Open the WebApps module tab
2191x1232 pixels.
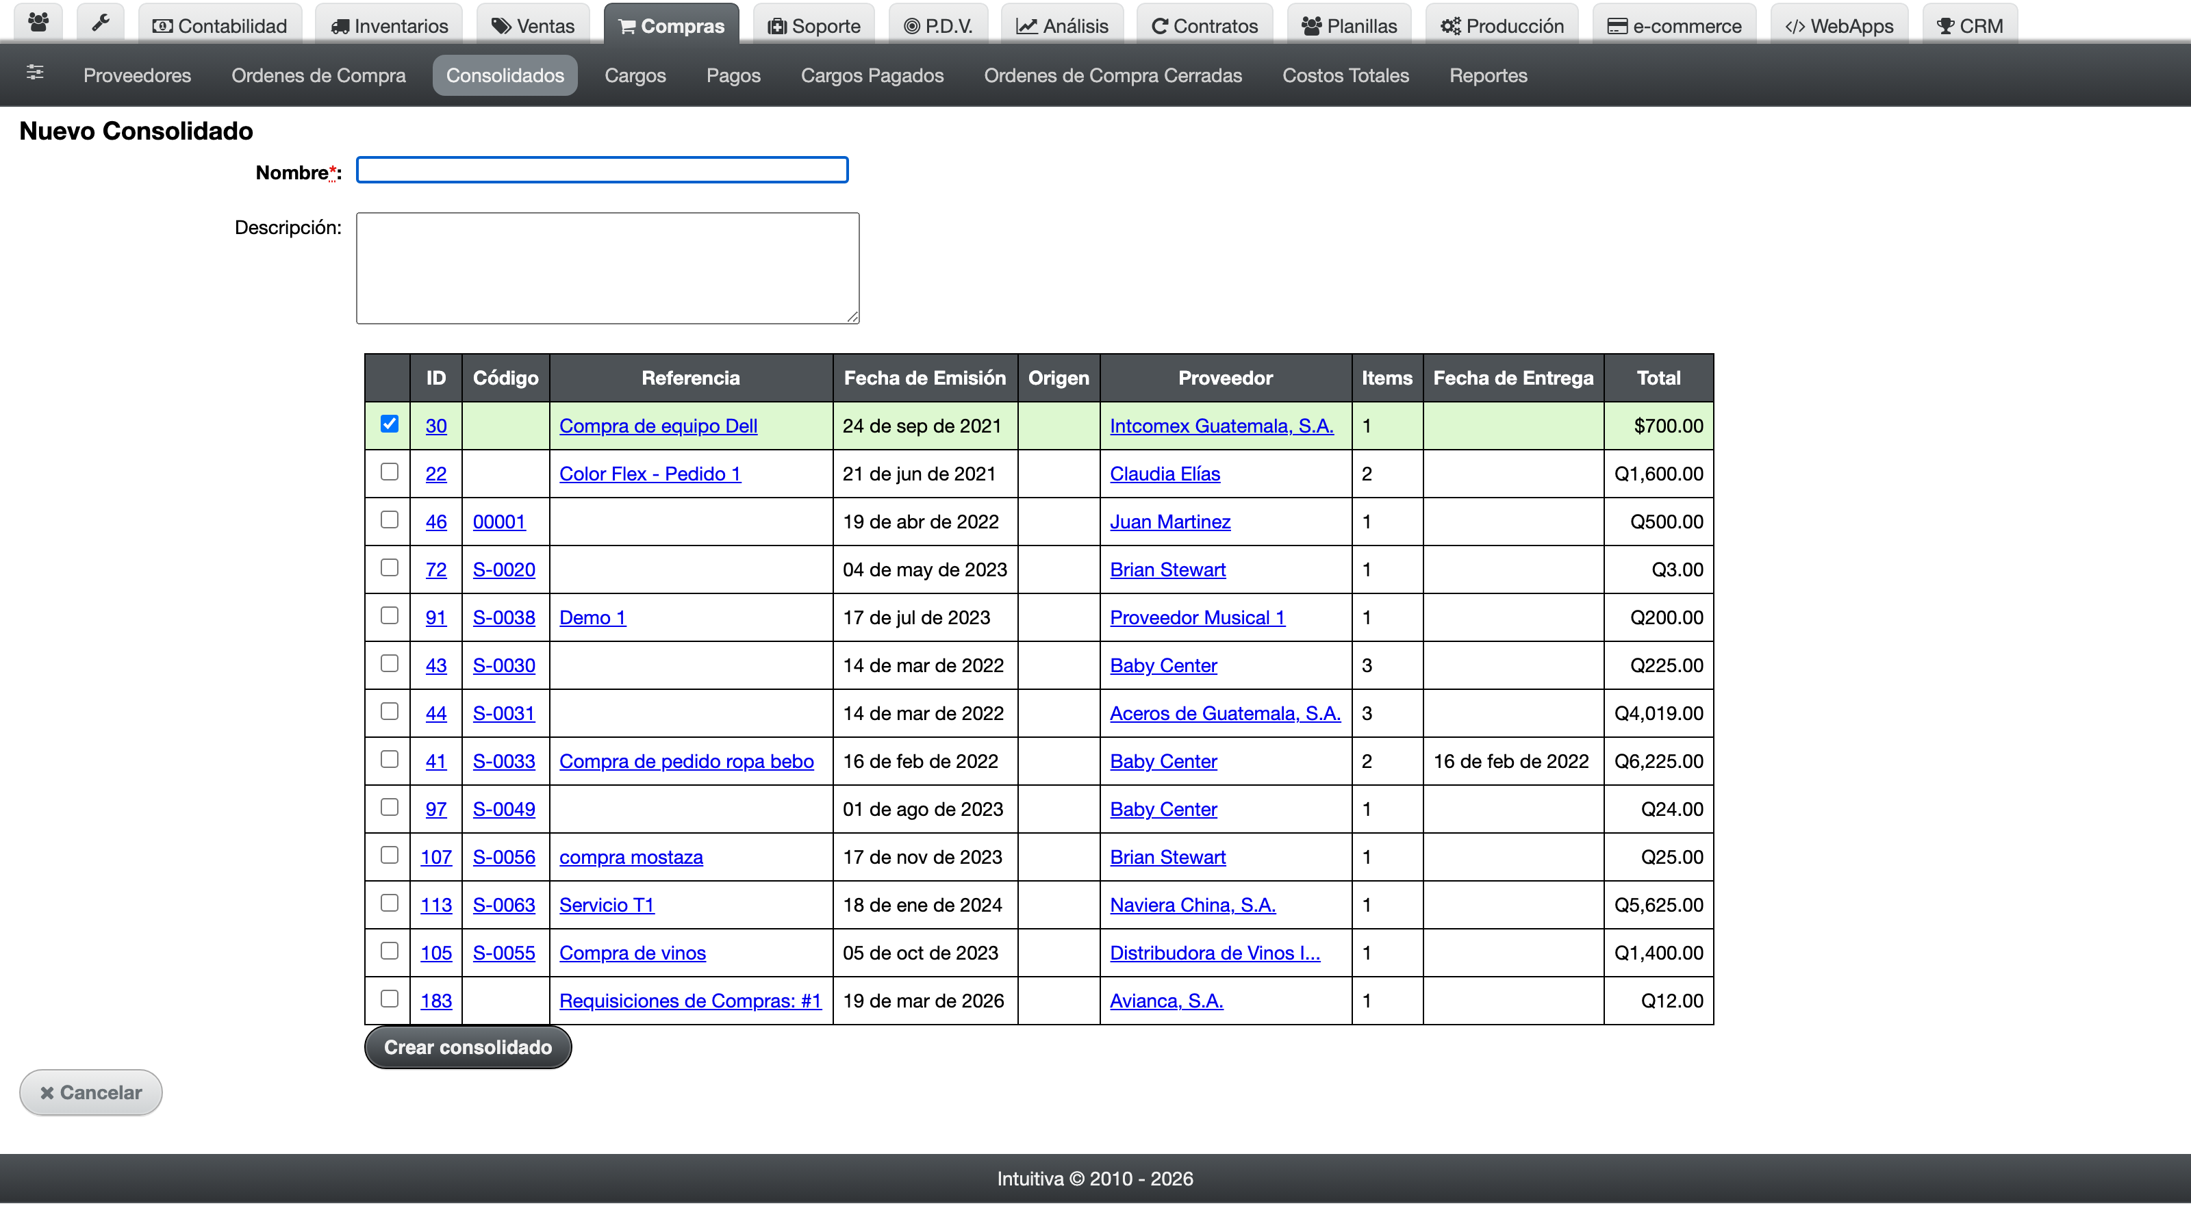click(x=1839, y=25)
